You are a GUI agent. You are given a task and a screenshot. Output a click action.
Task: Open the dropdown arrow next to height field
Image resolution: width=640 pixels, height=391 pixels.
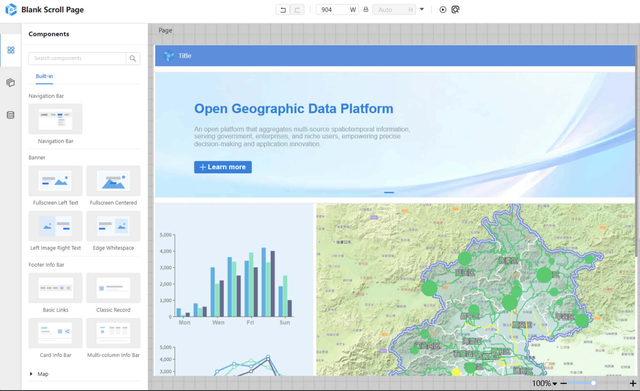[x=422, y=9]
